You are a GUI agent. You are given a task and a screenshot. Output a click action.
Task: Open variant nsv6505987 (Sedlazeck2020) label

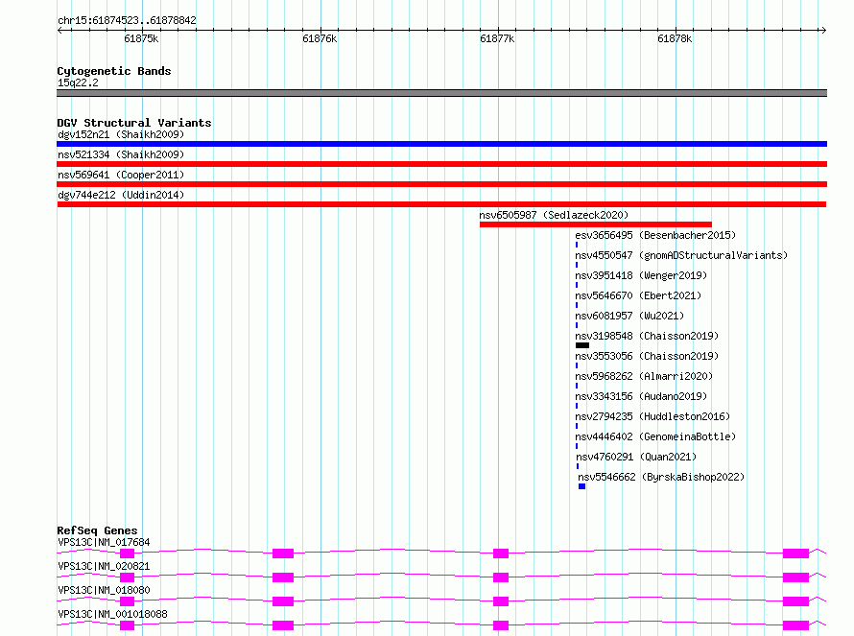pos(554,215)
